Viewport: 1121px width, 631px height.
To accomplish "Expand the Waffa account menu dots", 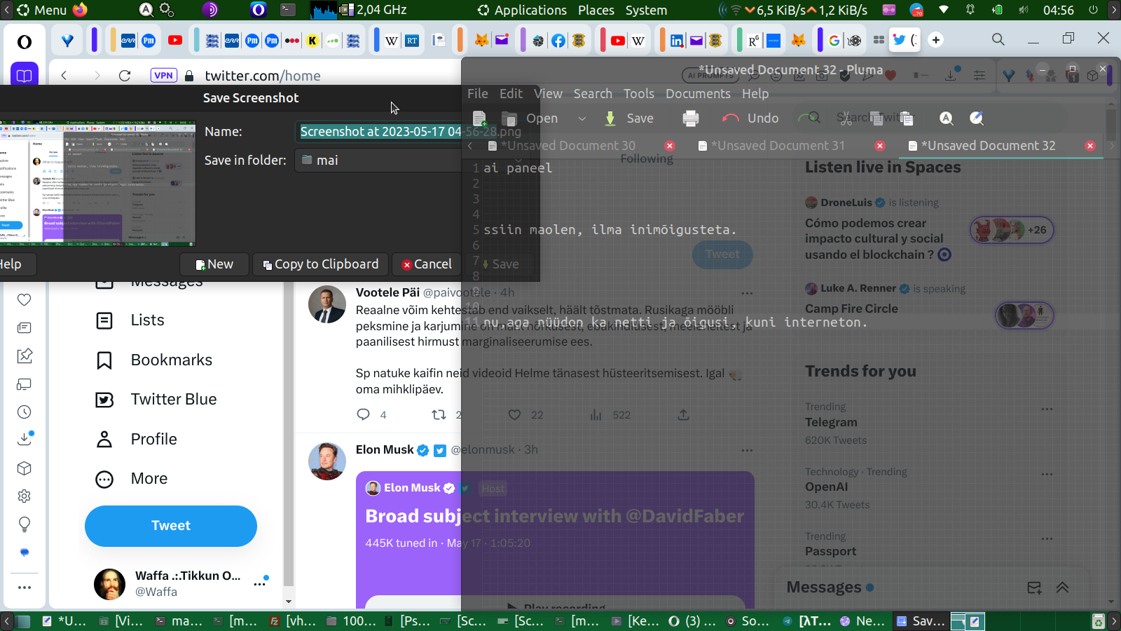I will click(260, 583).
